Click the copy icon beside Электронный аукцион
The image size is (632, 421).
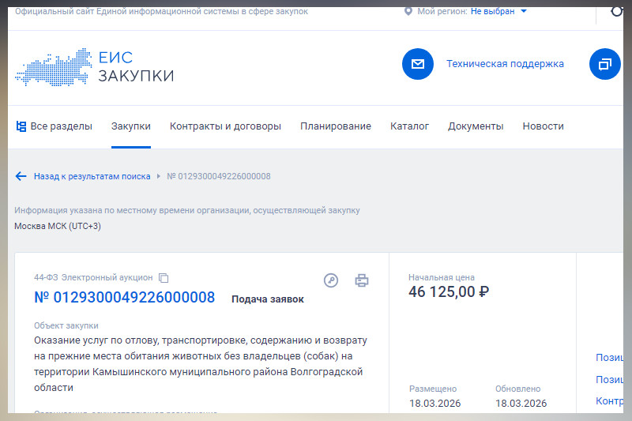point(164,278)
